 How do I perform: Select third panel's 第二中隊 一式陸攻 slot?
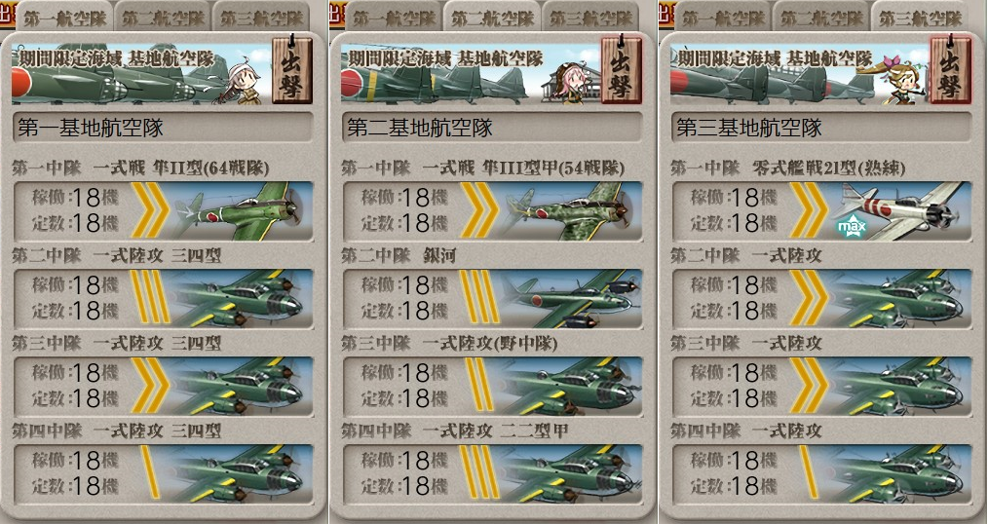click(821, 298)
